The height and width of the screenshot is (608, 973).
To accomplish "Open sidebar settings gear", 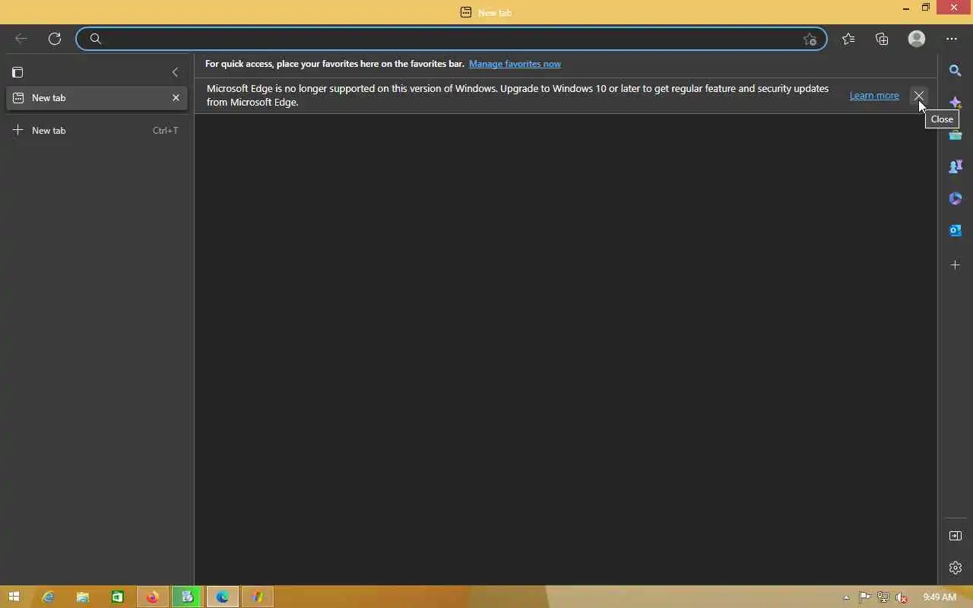I will click(x=956, y=568).
